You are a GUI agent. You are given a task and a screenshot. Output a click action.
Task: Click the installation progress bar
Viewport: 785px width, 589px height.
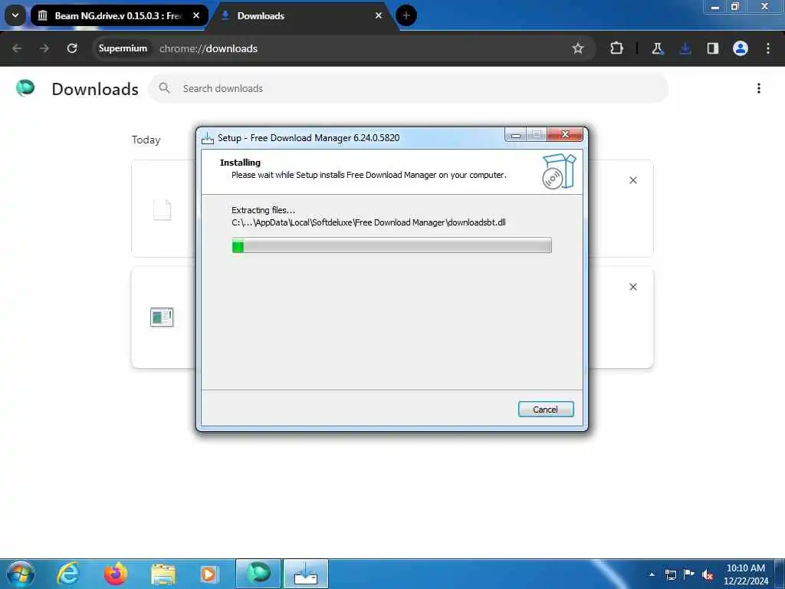point(392,245)
